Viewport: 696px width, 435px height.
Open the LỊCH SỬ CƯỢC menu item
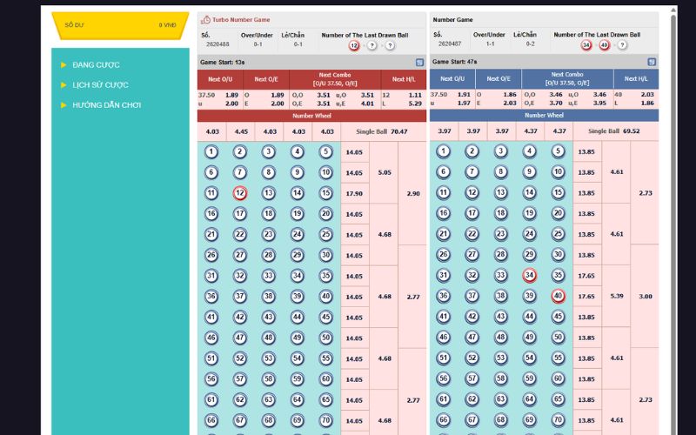click(100, 85)
